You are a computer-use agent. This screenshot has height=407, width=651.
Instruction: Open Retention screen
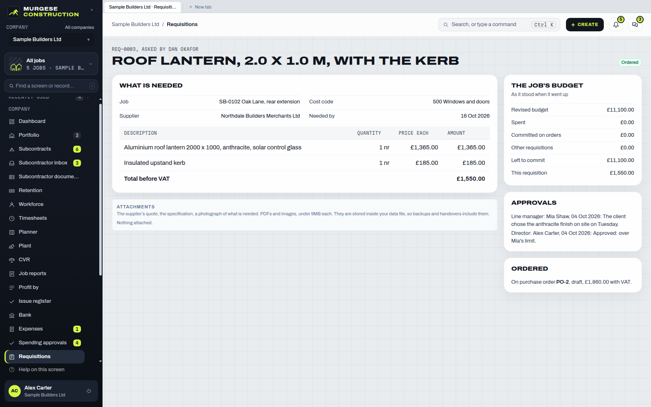(45, 190)
